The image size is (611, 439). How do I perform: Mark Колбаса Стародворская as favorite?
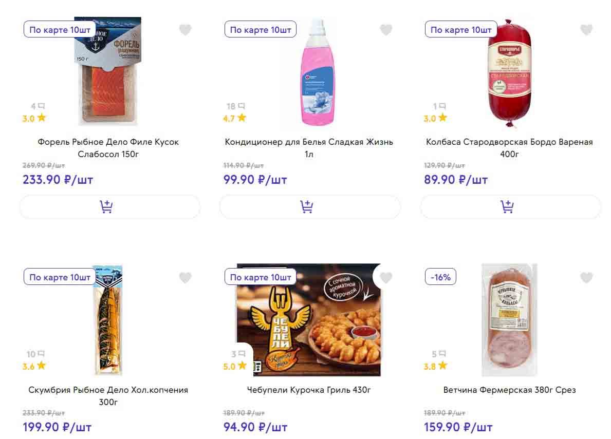pos(586,30)
